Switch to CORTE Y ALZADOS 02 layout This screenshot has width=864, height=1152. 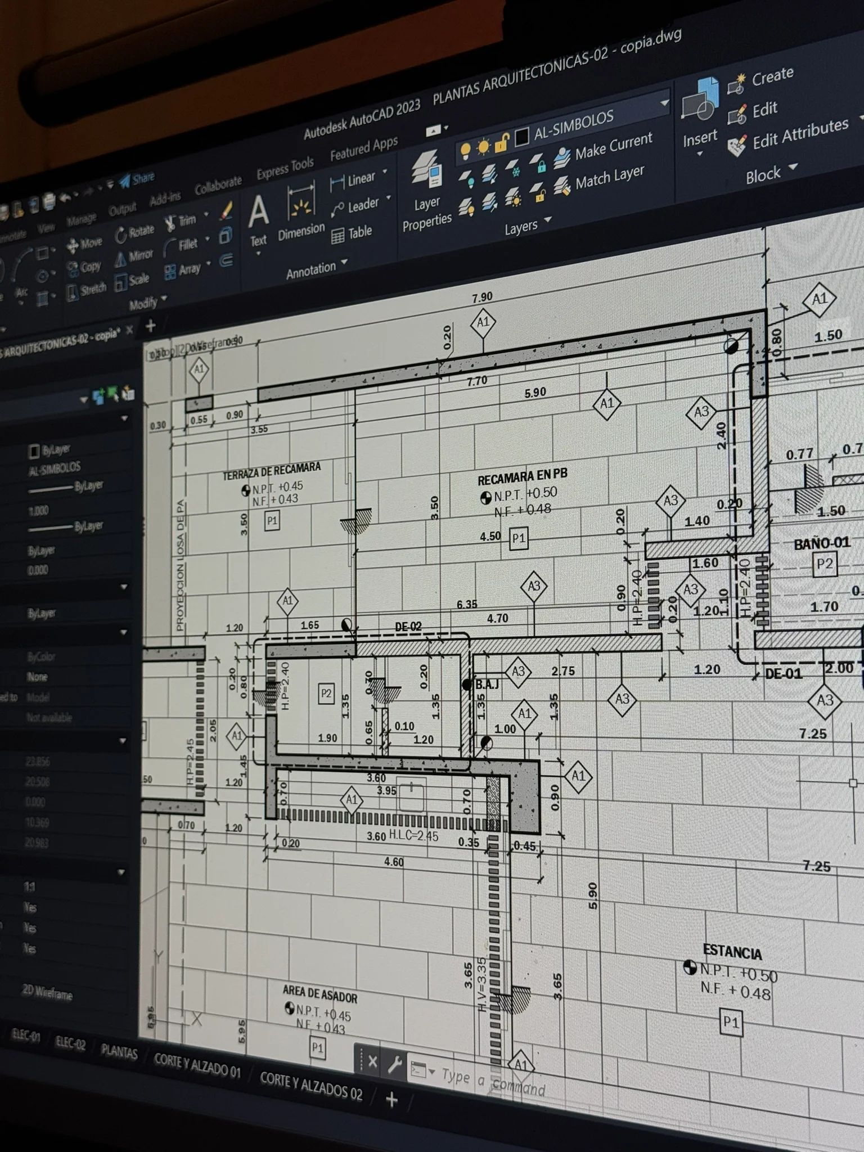pyautogui.click(x=311, y=1086)
